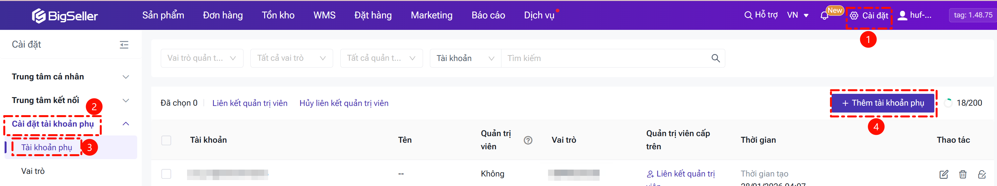This screenshot has width=997, height=186.
Task: Select the first account row checkbox
Action: coord(166,174)
